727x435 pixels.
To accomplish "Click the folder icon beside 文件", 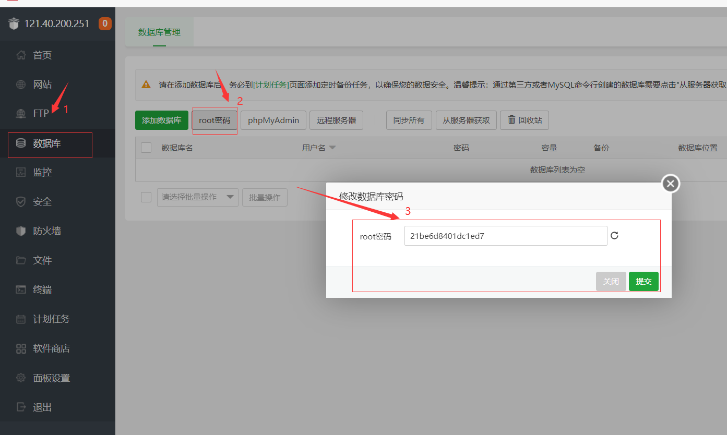I will click(21, 260).
